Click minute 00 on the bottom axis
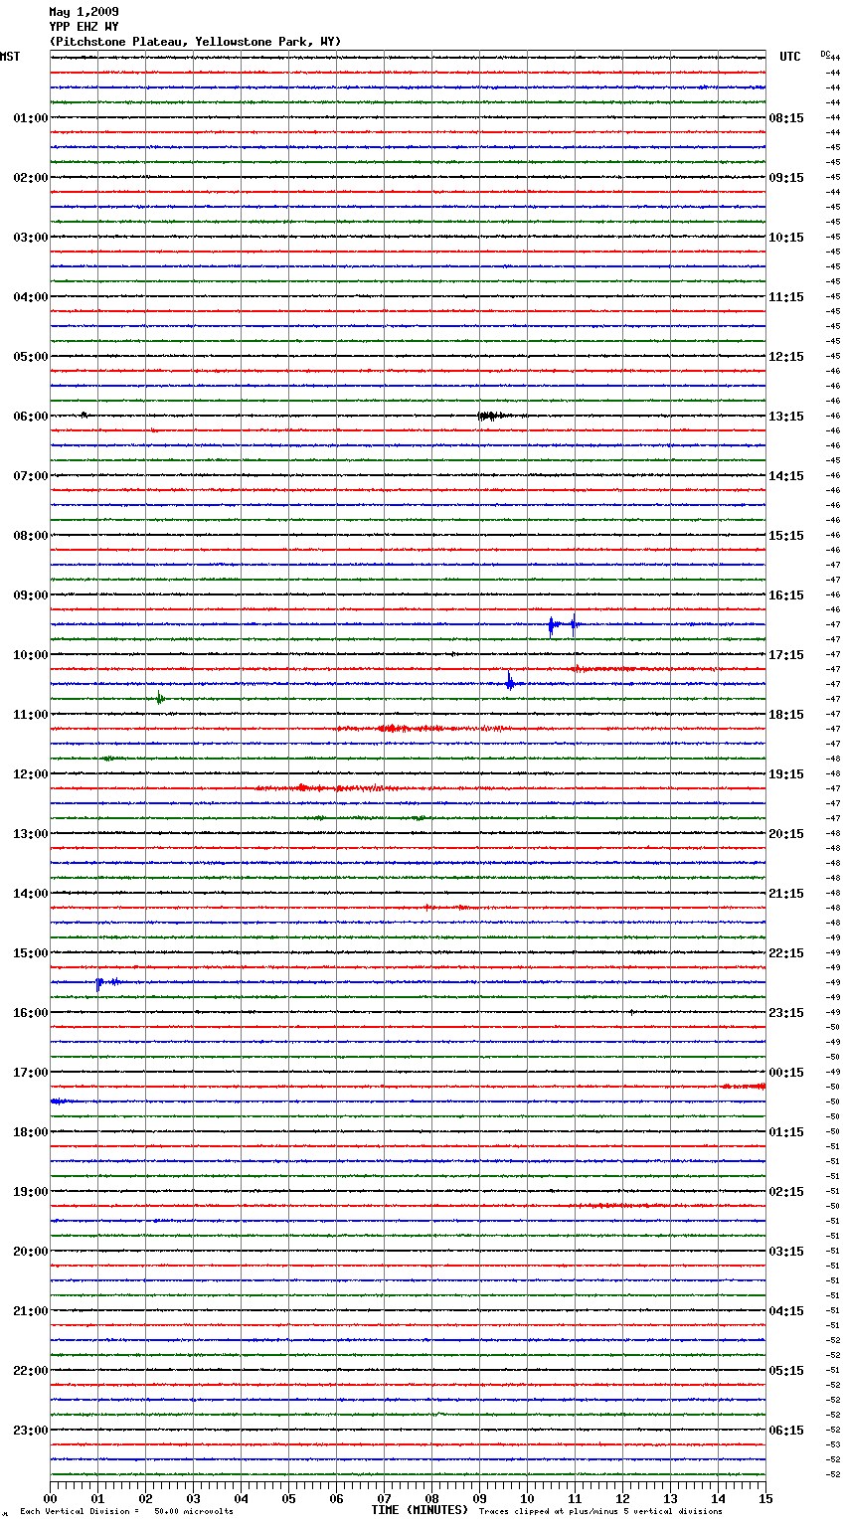This screenshot has width=845, height=1525. click(x=50, y=1498)
